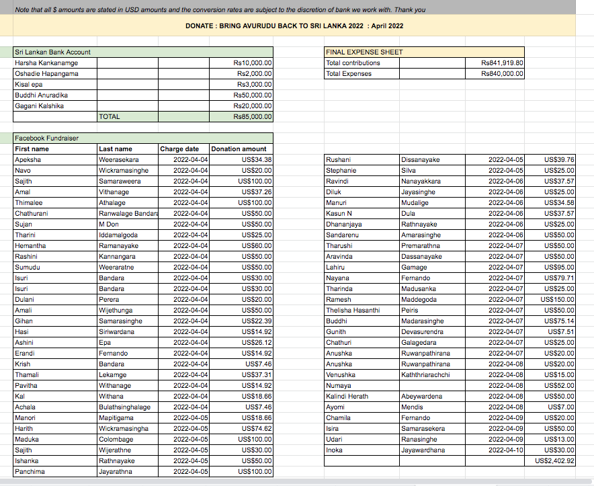The width and height of the screenshot is (594, 486).
Task: Select the 'Lekamge' last name cell
Action: 128,374
